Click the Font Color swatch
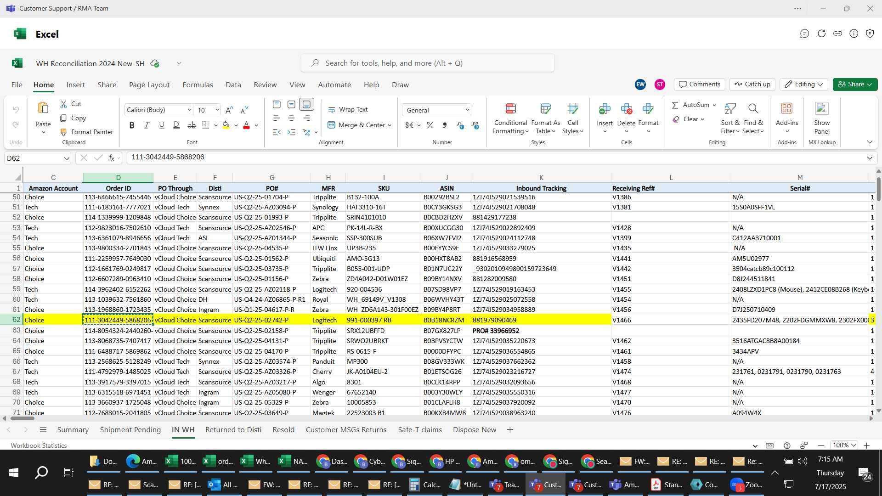 click(246, 125)
